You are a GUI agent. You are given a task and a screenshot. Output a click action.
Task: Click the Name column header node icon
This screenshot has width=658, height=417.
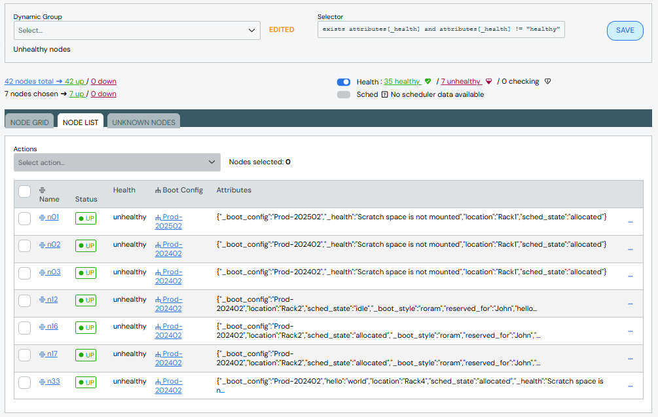coord(43,190)
